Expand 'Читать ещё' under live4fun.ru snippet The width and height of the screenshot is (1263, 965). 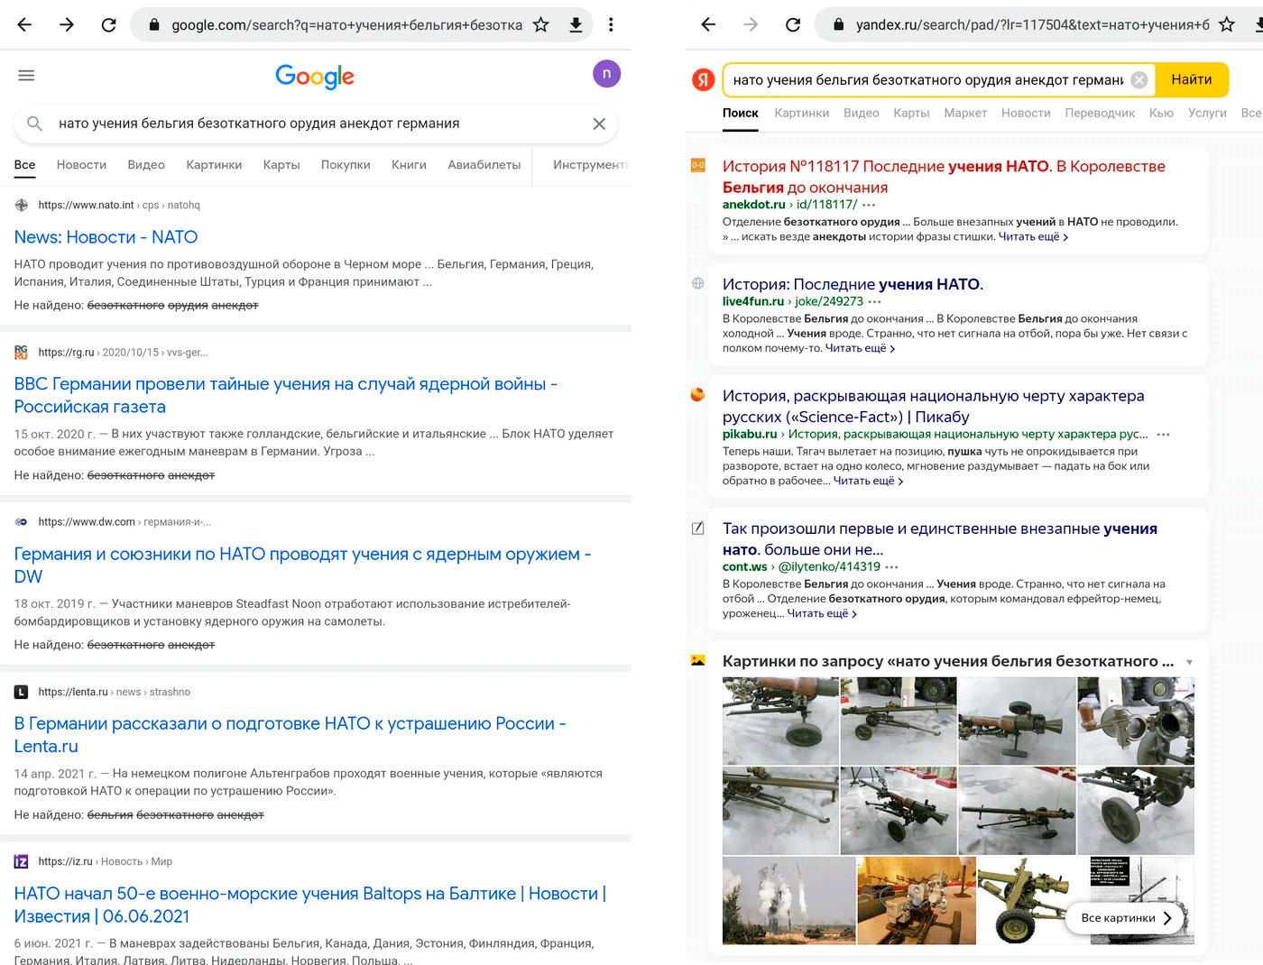coord(861,348)
